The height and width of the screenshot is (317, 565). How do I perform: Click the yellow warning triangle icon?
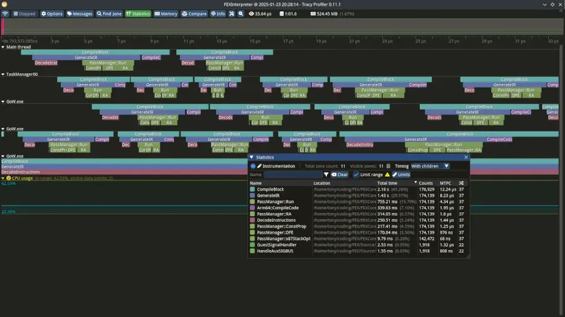point(387,175)
